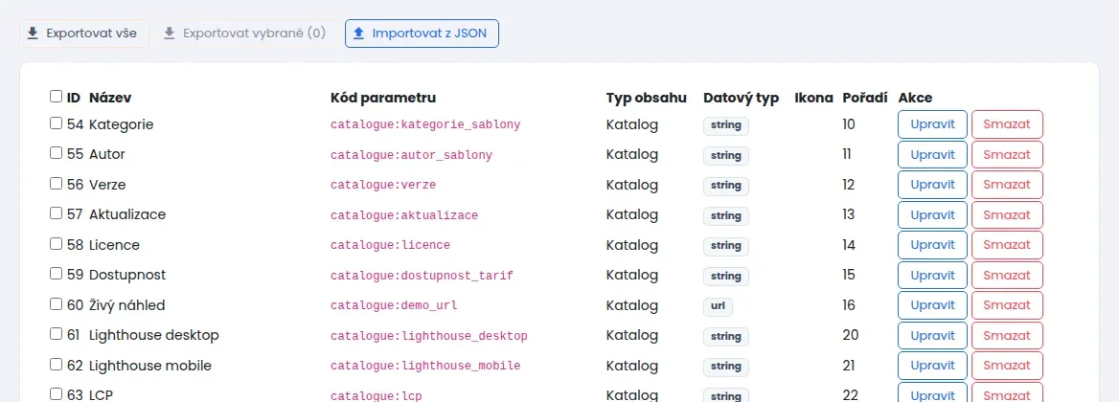Click the name Dostupnost
The width and height of the screenshot is (1119, 402).
127,275
